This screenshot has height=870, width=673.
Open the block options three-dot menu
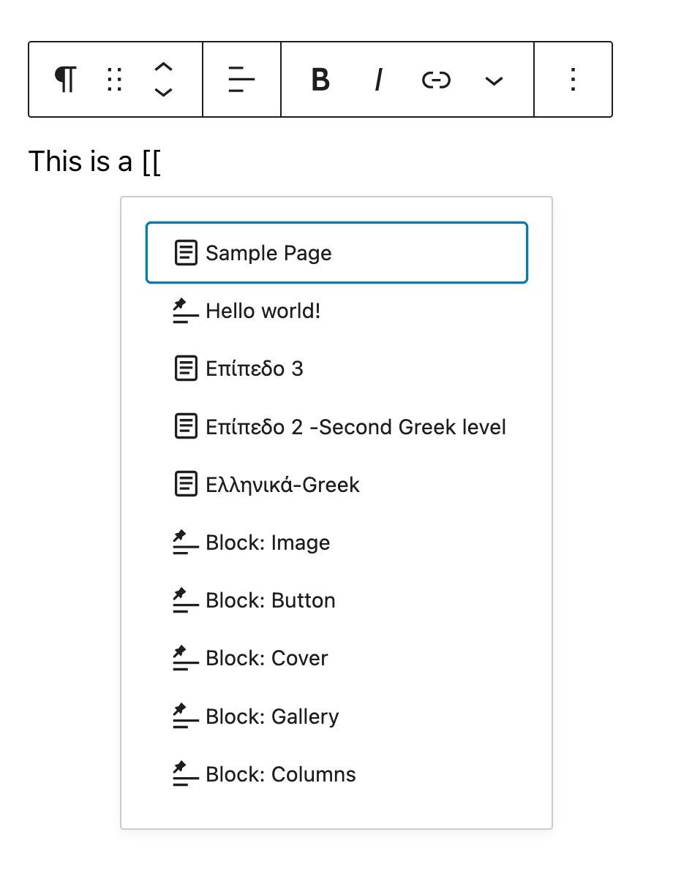point(574,79)
